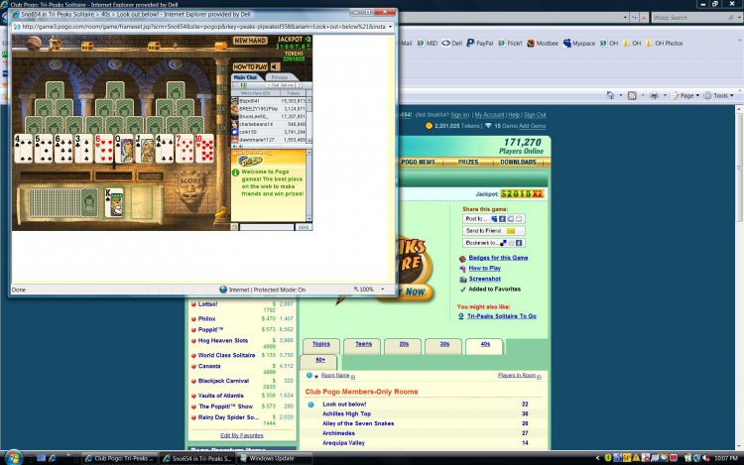Open the popup window address bar dropdown

(x=391, y=27)
